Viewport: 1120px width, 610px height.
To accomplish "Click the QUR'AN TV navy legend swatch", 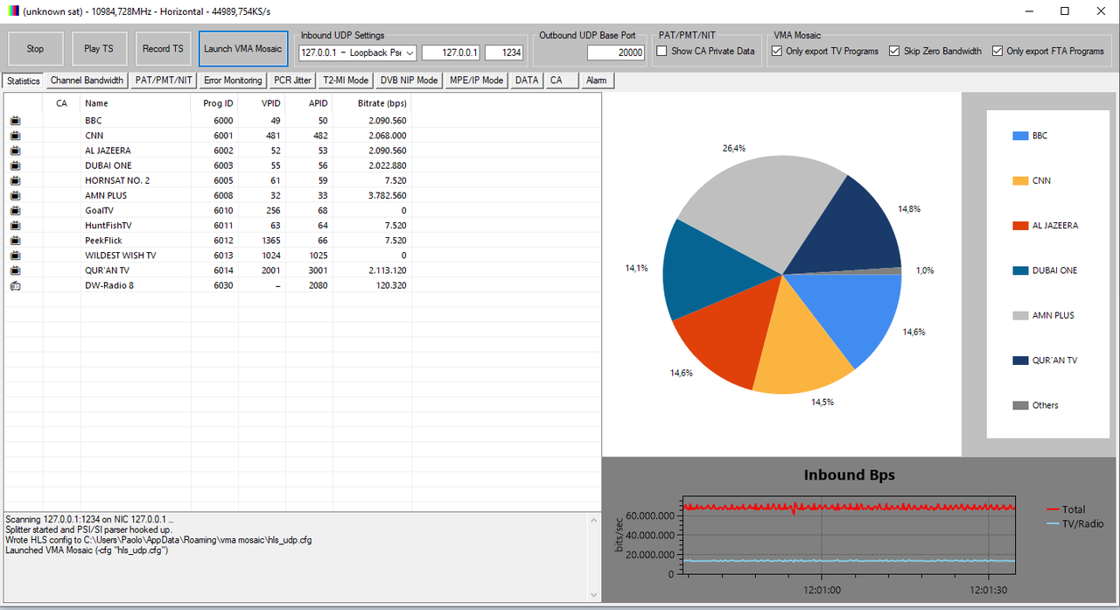I will [x=1020, y=361].
